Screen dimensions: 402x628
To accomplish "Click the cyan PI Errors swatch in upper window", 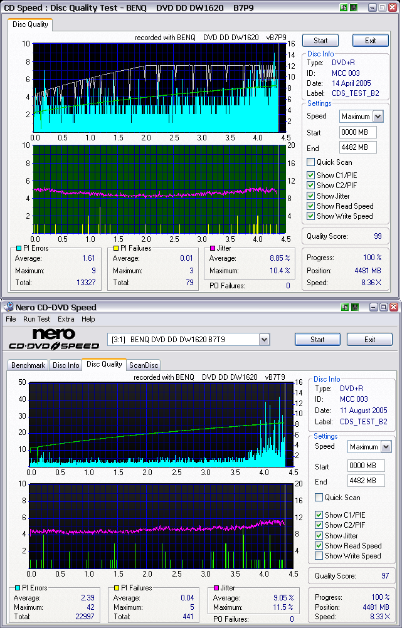I will click(x=18, y=249).
